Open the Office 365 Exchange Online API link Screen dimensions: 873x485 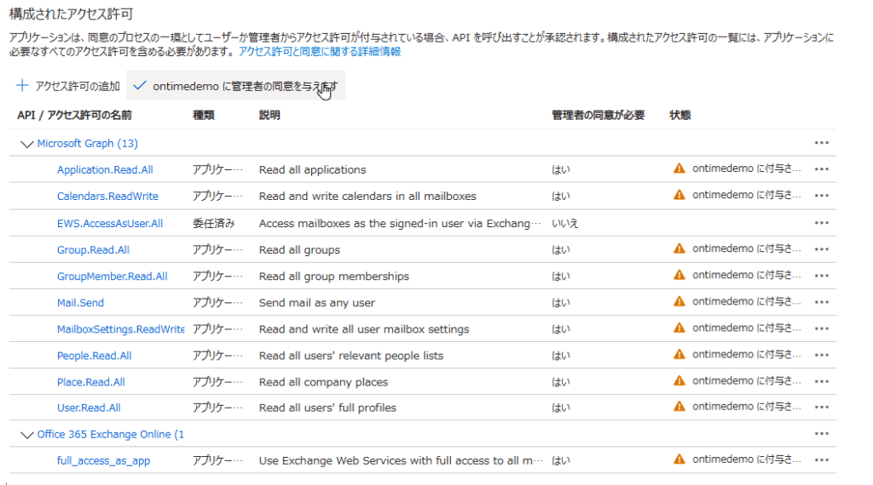tap(110, 435)
